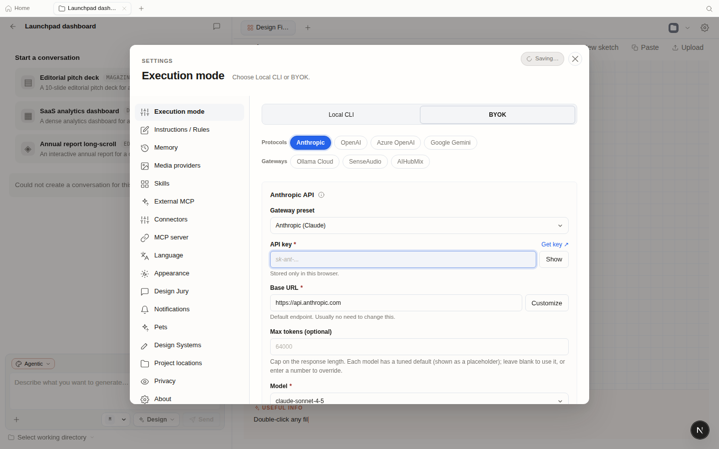Switch execution mode to Local CLI
This screenshot has height=449, width=719.
[x=341, y=115]
